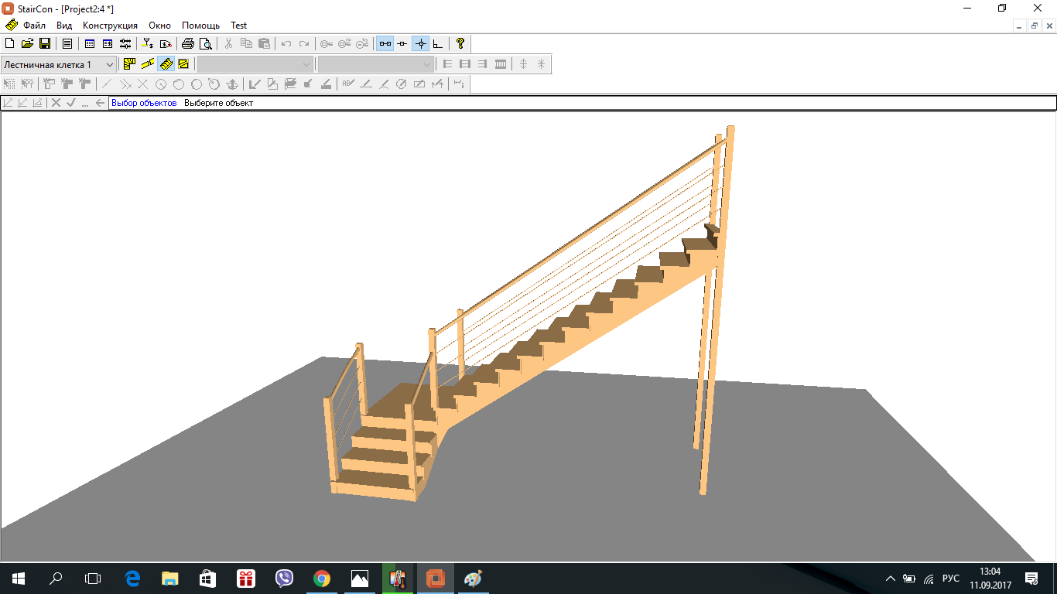The image size is (1057, 594).
Task: Click the yellow square with diagonal line icon
Action: tap(183, 64)
